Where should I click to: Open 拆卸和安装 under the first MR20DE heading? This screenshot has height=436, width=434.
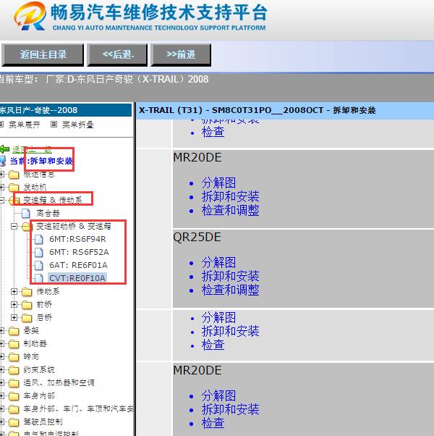[x=230, y=196]
